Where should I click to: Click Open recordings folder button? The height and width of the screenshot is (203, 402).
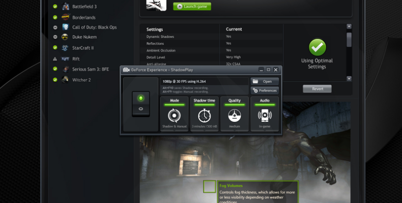click(x=265, y=82)
